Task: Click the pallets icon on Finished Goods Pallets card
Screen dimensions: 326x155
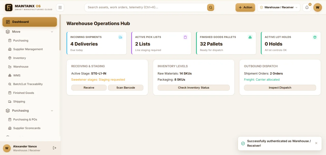Action: point(250,37)
